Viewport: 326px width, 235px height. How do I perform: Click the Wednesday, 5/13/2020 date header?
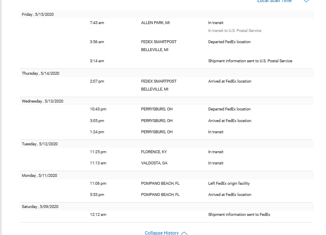[x=42, y=101]
